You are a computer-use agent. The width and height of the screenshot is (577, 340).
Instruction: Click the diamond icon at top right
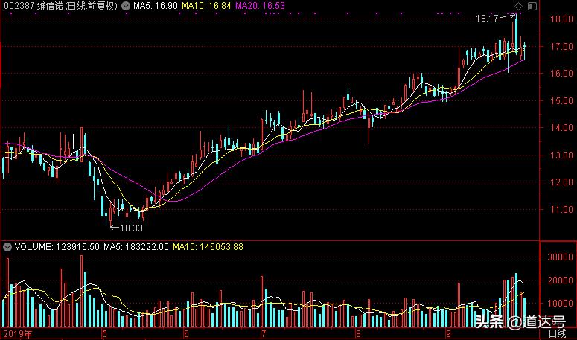coord(518,6)
